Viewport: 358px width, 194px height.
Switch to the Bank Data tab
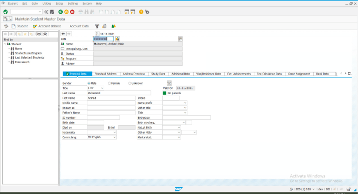tap(322, 74)
